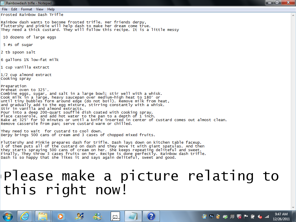This screenshot has height=222, width=296.
Task: Open the computer user taskbar icon
Action: [79, 216]
